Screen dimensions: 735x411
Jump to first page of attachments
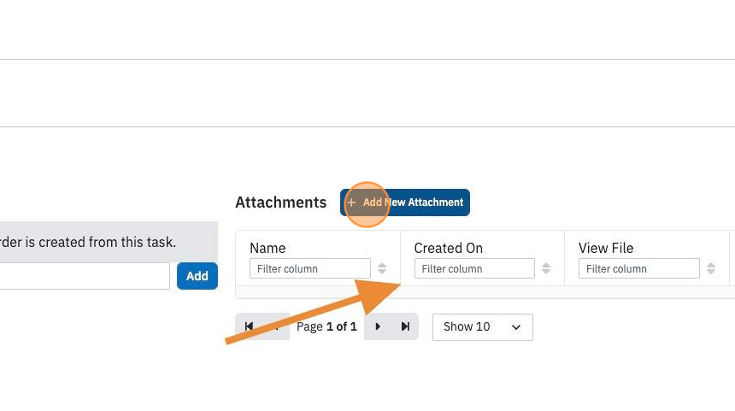coord(249,326)
